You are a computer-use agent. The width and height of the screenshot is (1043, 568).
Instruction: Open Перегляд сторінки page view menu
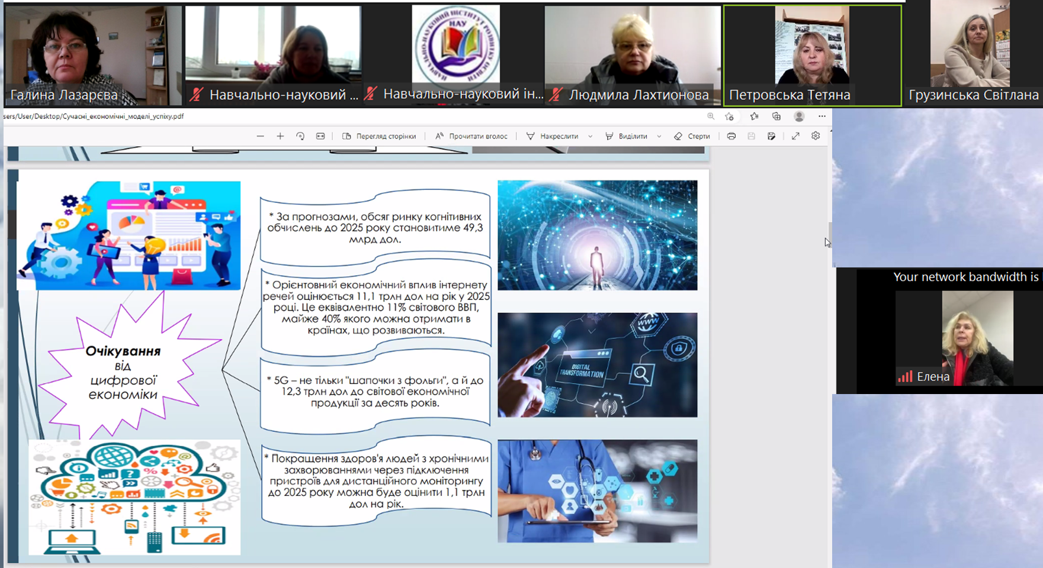click(379, 136)
